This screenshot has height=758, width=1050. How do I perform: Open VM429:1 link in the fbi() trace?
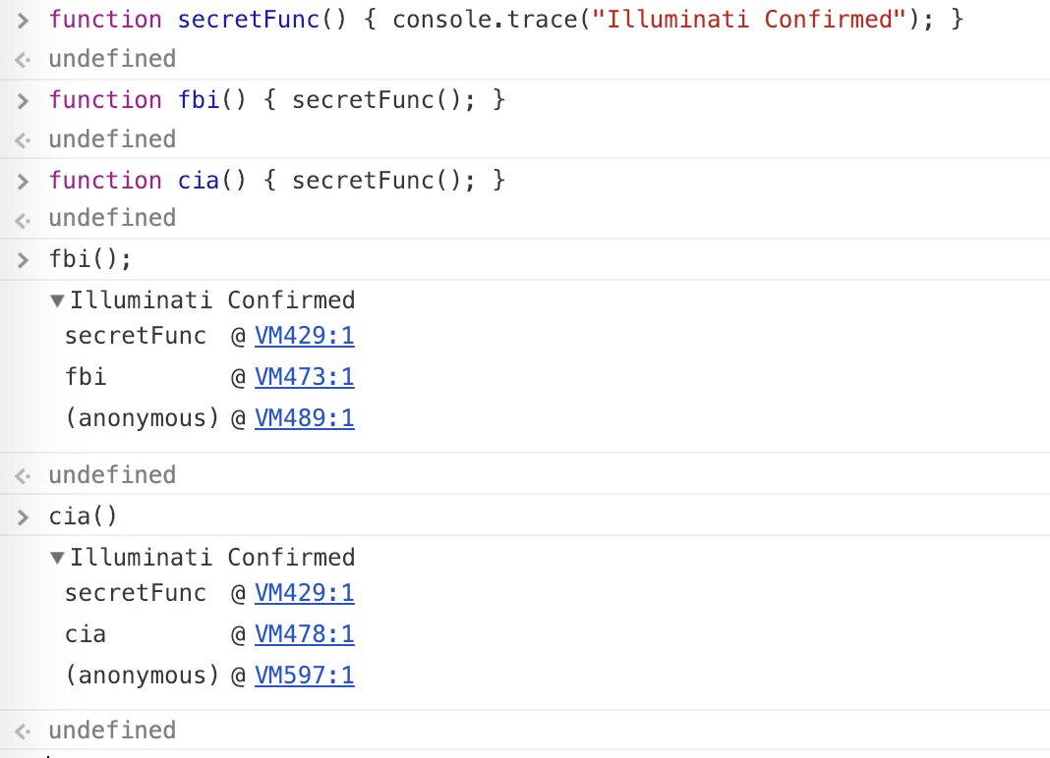(304, 336)
